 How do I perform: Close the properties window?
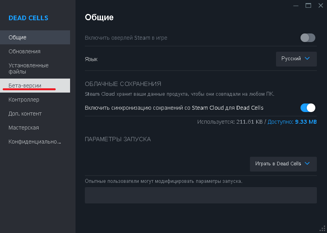tap(321, 5)
